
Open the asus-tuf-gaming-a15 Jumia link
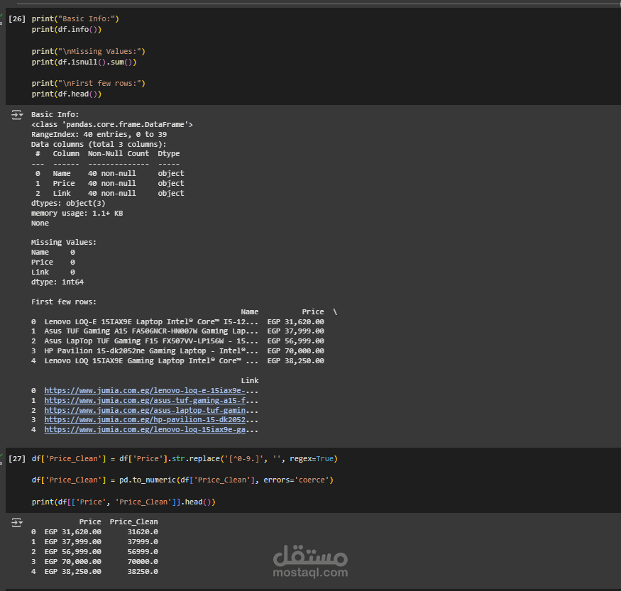145,400
